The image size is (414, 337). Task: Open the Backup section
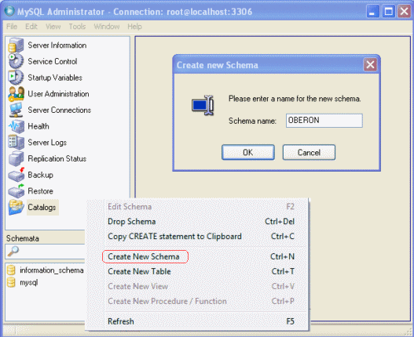(40, 175)
